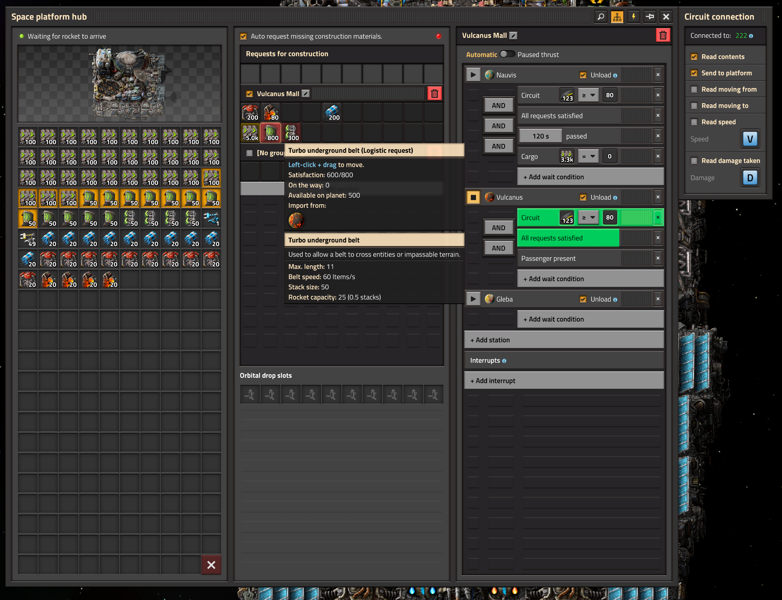Enable Read moving to option
This screenshot has height=600, width=782.
694,106
